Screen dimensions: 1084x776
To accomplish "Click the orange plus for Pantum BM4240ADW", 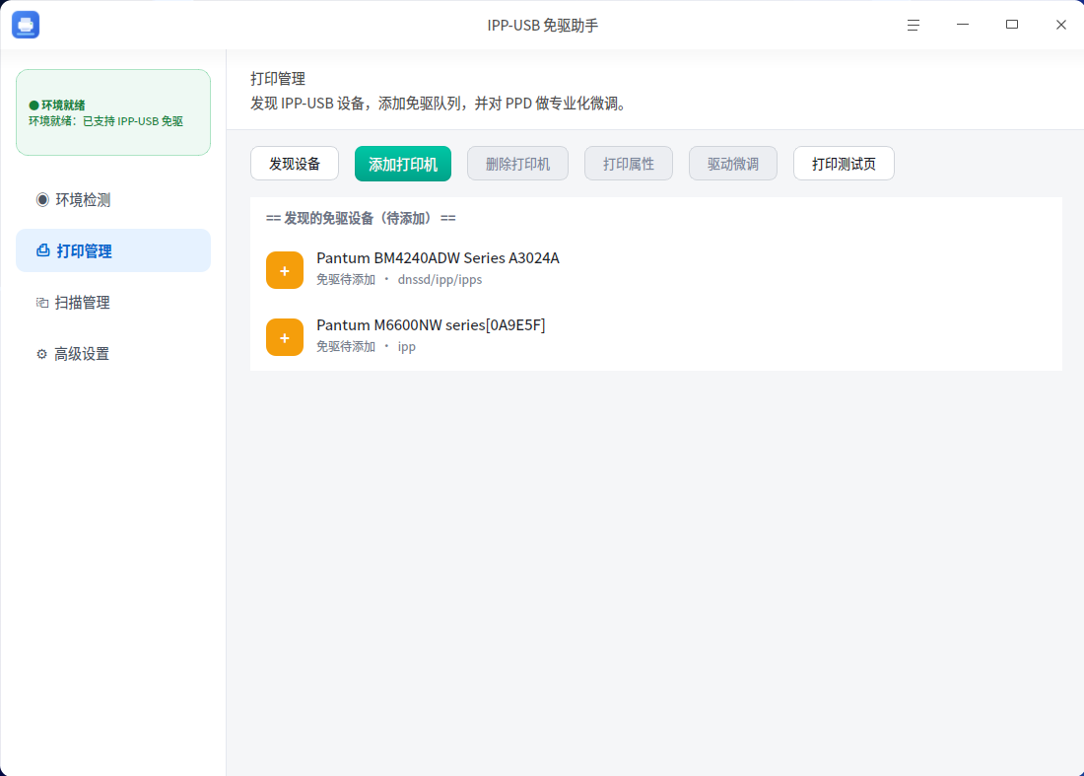I will 285,270.
